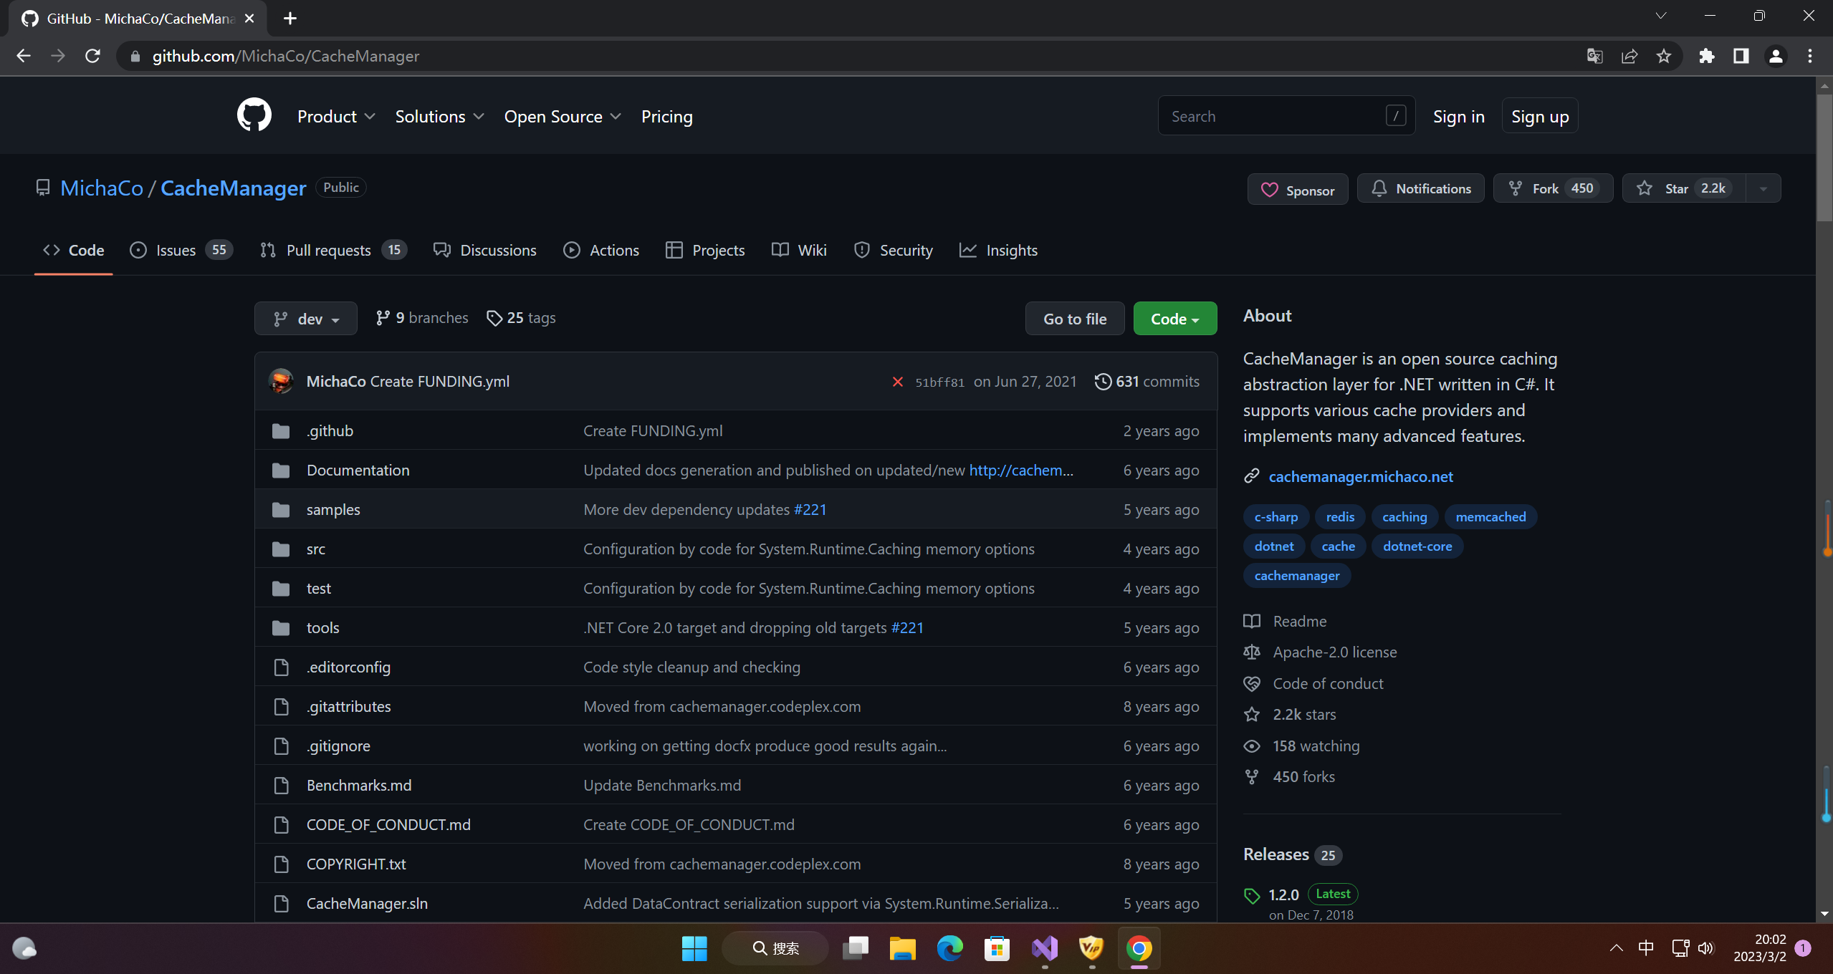
Task: Expand the Solutions menu
Action: [x=440, y=116]
